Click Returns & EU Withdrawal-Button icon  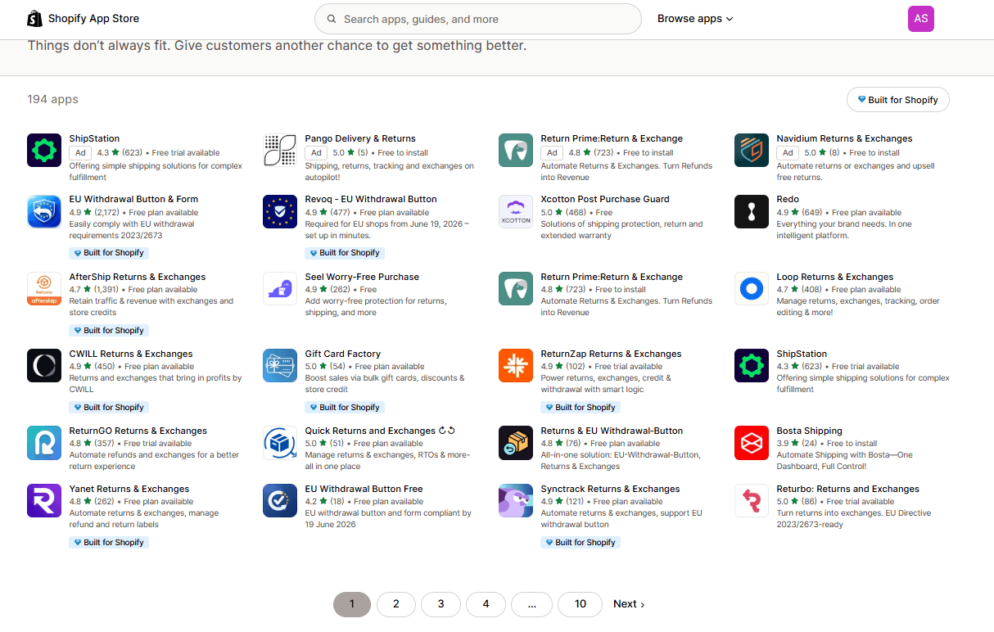coord(516,443)
